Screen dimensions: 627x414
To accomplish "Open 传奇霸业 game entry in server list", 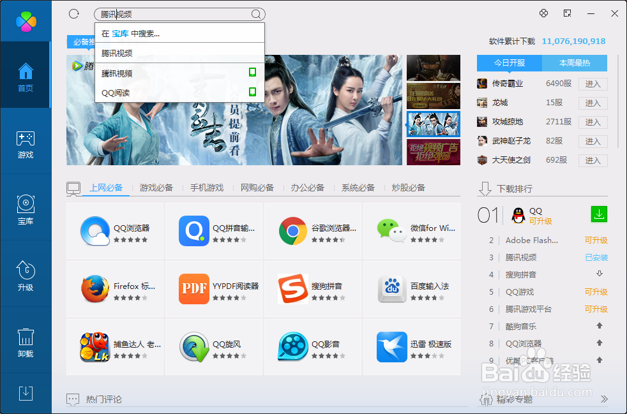I will click(x=508, y=84).
